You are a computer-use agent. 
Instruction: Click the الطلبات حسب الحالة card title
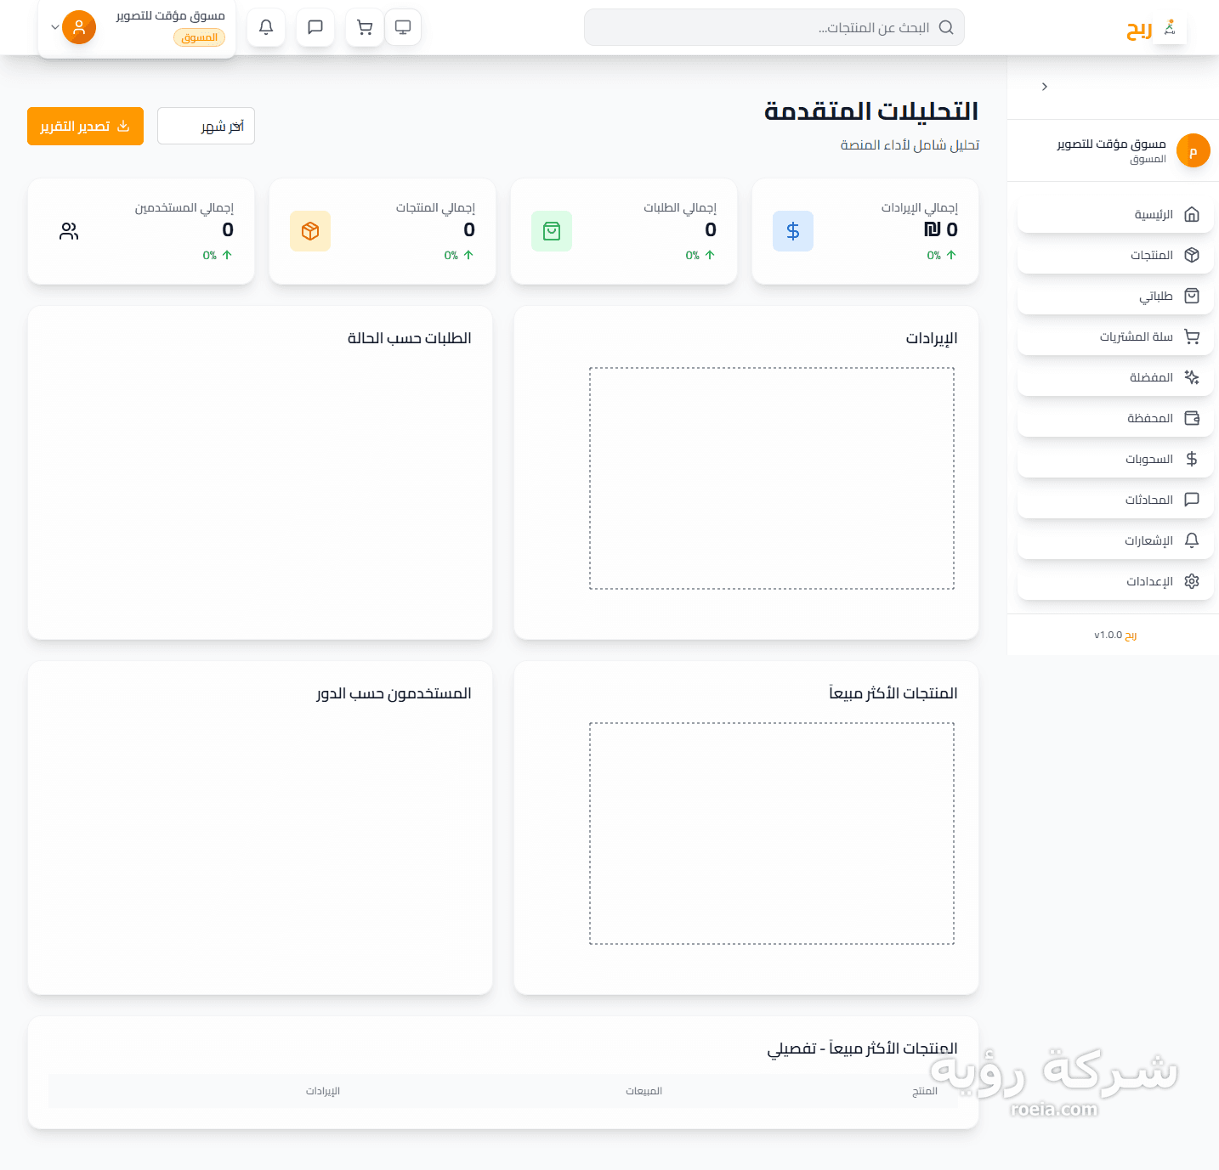click(x=410, y=338)
